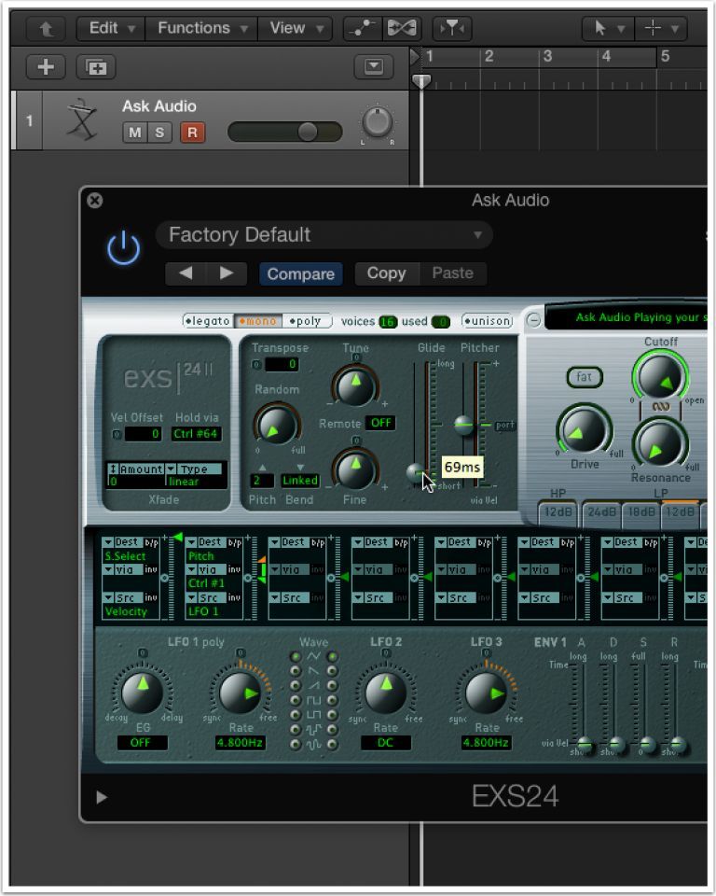716x896 pixels.
Task: Toggle the Flex mode icon
Action: 402,27
